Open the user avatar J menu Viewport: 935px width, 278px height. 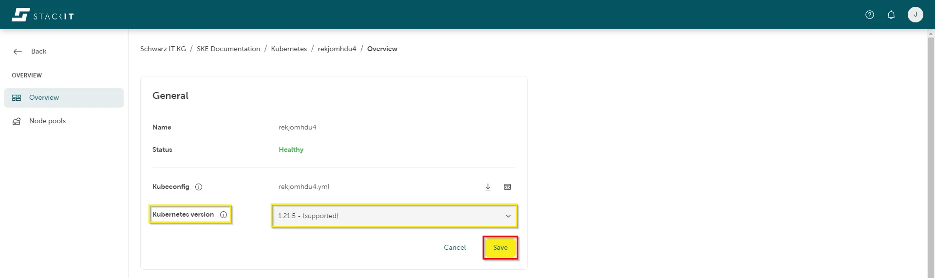[x=915, y=15]
